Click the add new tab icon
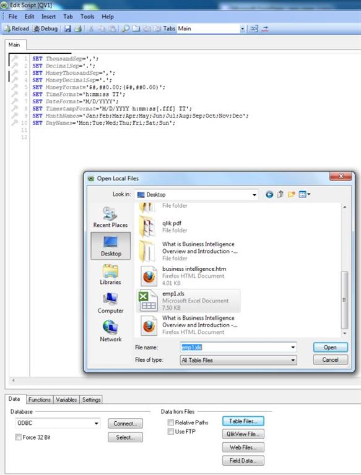The image size is (361, 475). (x=136, y=28)
